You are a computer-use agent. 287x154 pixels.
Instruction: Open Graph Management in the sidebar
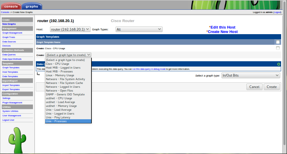point(12,33)
